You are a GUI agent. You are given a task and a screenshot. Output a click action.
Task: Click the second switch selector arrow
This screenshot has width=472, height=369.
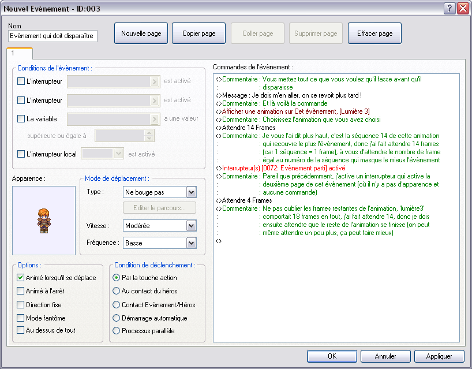point(155,100)
